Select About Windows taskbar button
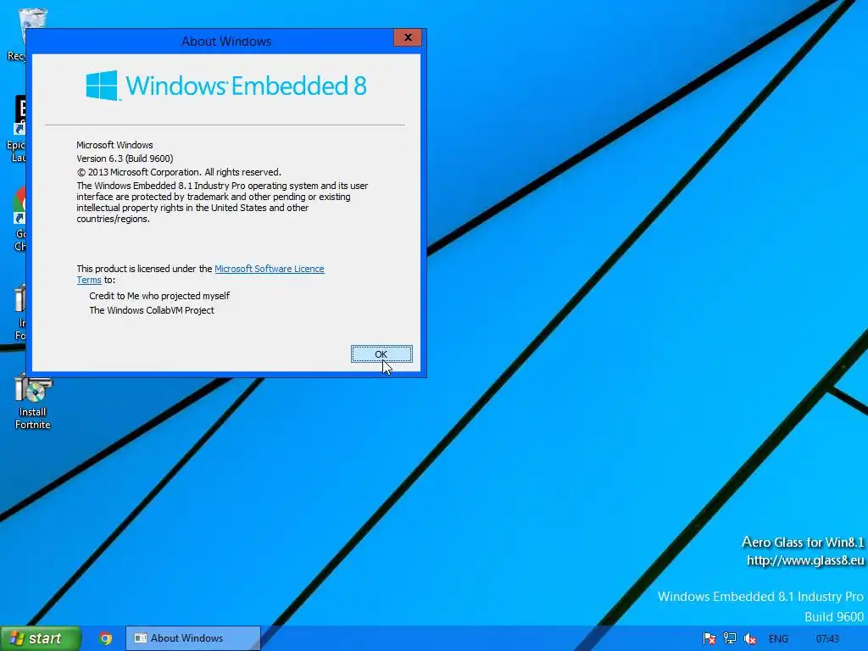Viewport: 868px width, 651px height. pos(192,638)
